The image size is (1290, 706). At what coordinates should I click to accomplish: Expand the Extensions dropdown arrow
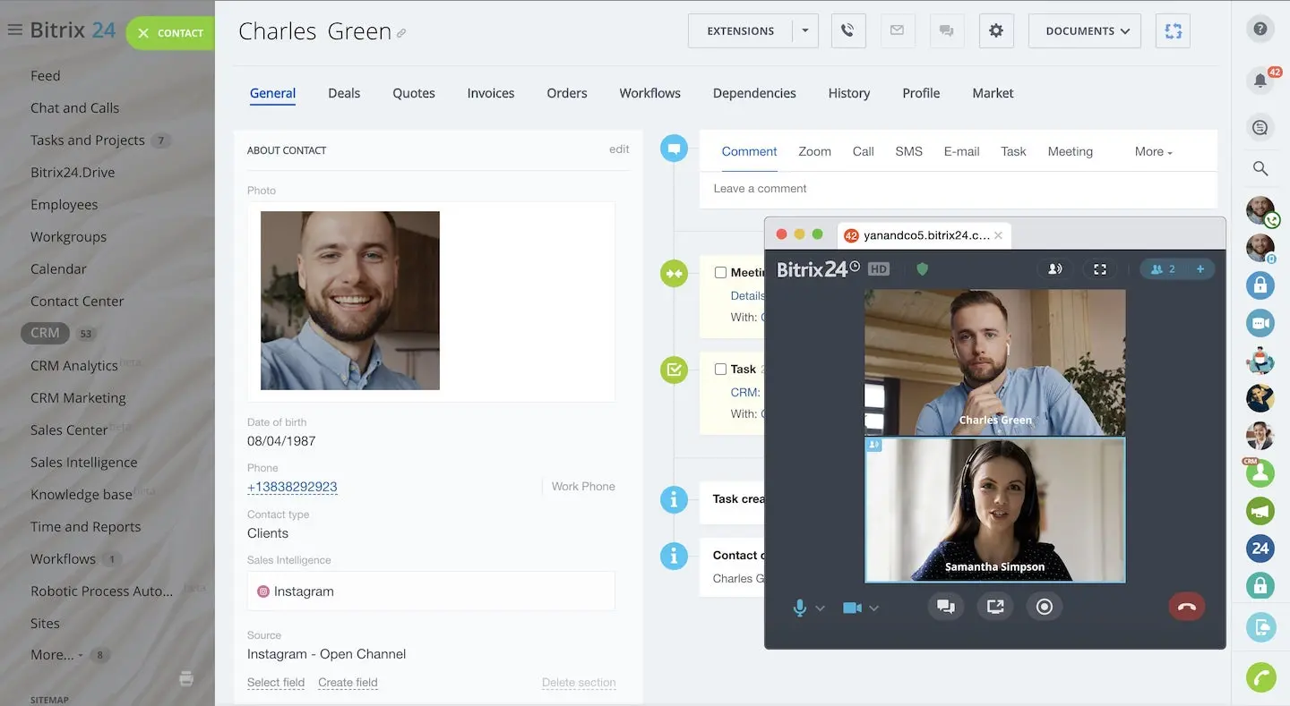[804, 31]
